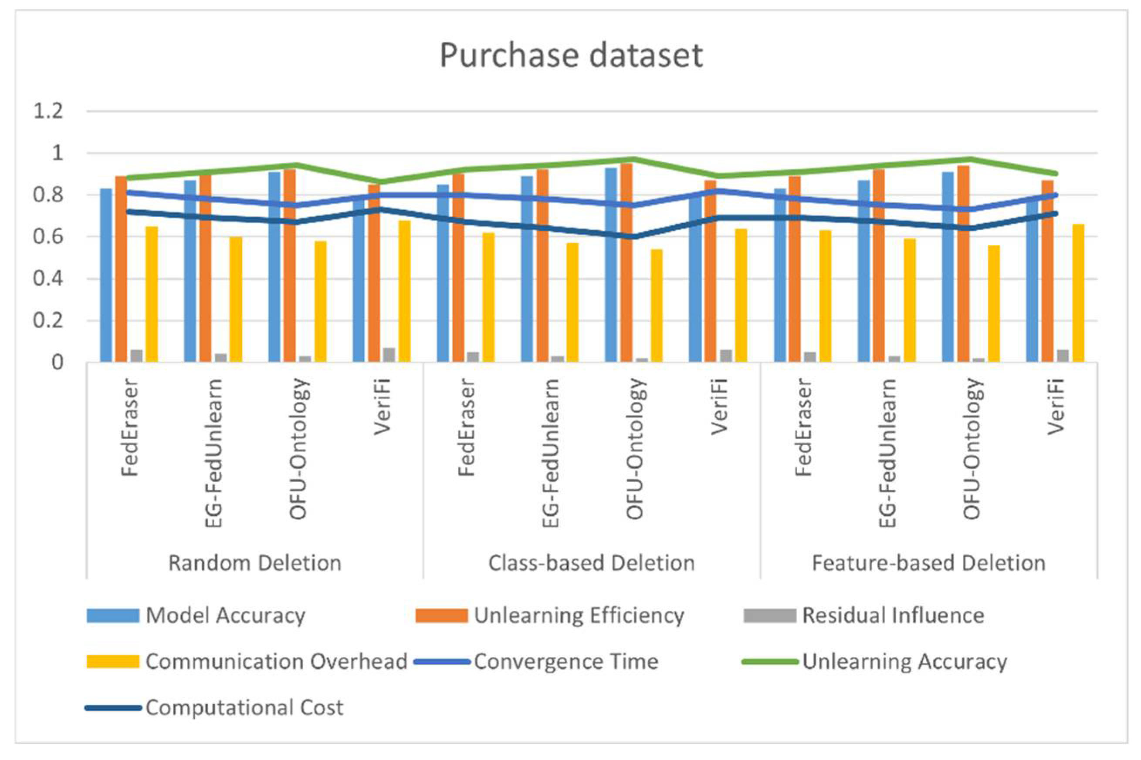Select the 'Class-based Deletion' category group label
This screenshot has width=1141, height=760.
(x=591, y=563)
